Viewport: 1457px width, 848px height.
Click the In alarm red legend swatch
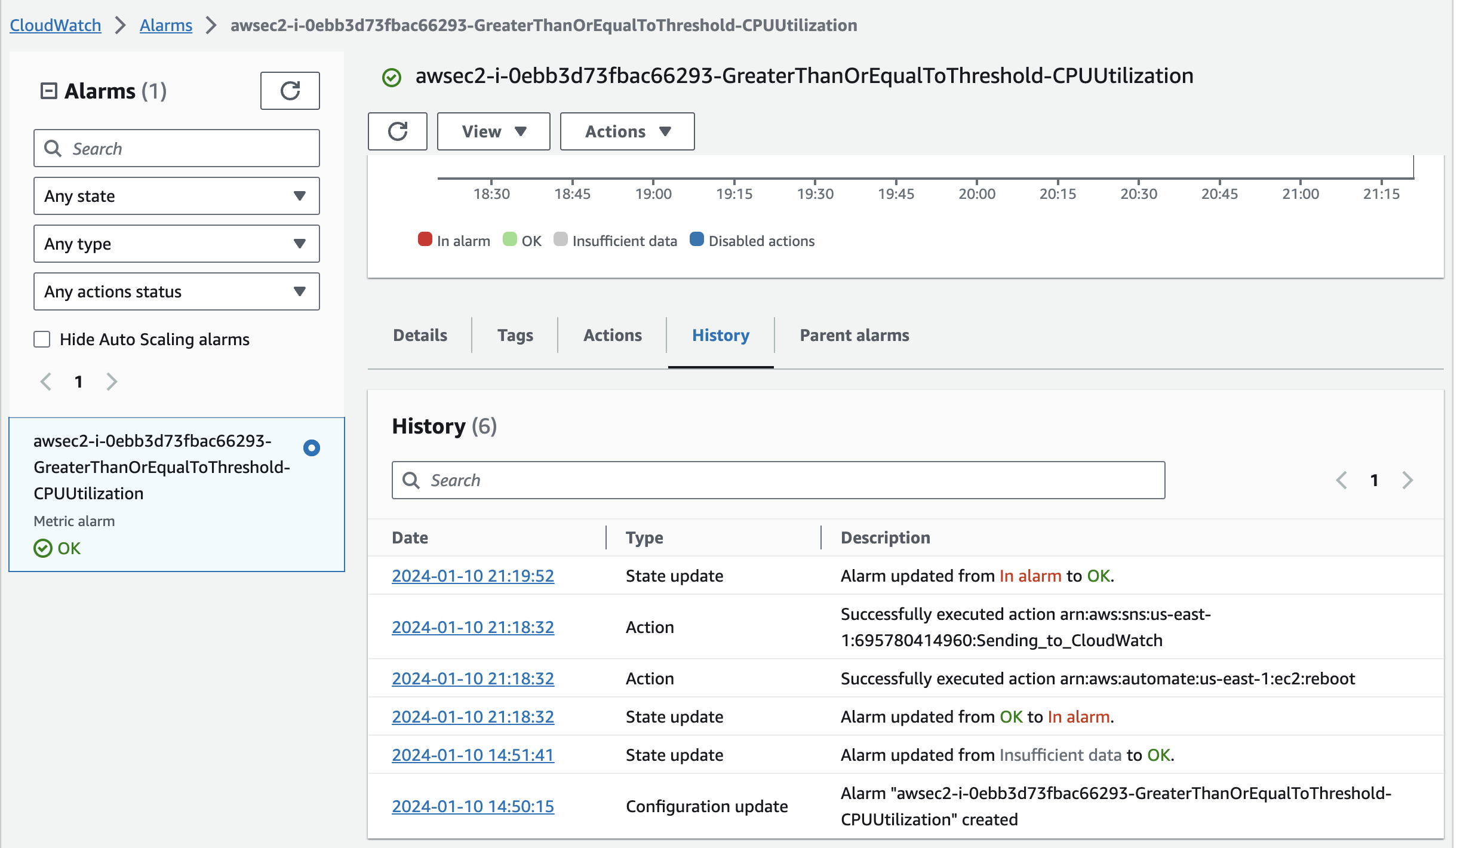[425, 239]
